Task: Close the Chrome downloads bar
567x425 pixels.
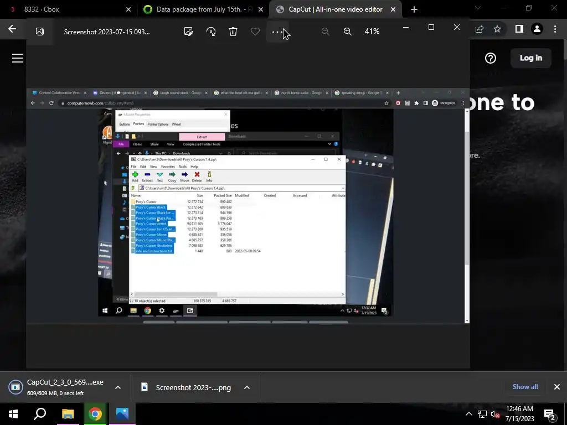Action: point(557,387)
